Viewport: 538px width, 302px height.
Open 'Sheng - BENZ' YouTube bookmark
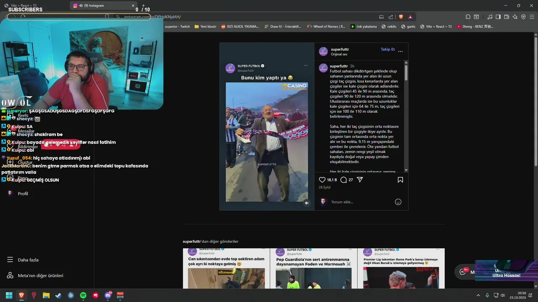475,26
